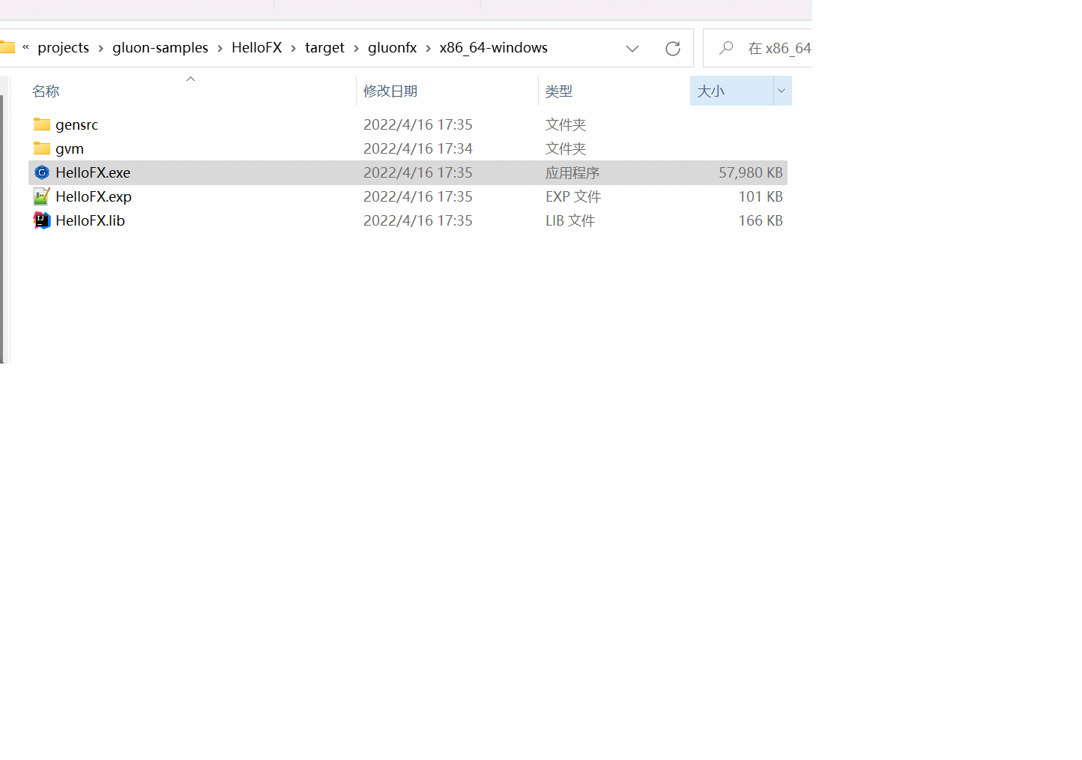The width and height of the screenshot is (1082, 760).
Task: Open the gvm folder icon
Action: click(42, 148)
